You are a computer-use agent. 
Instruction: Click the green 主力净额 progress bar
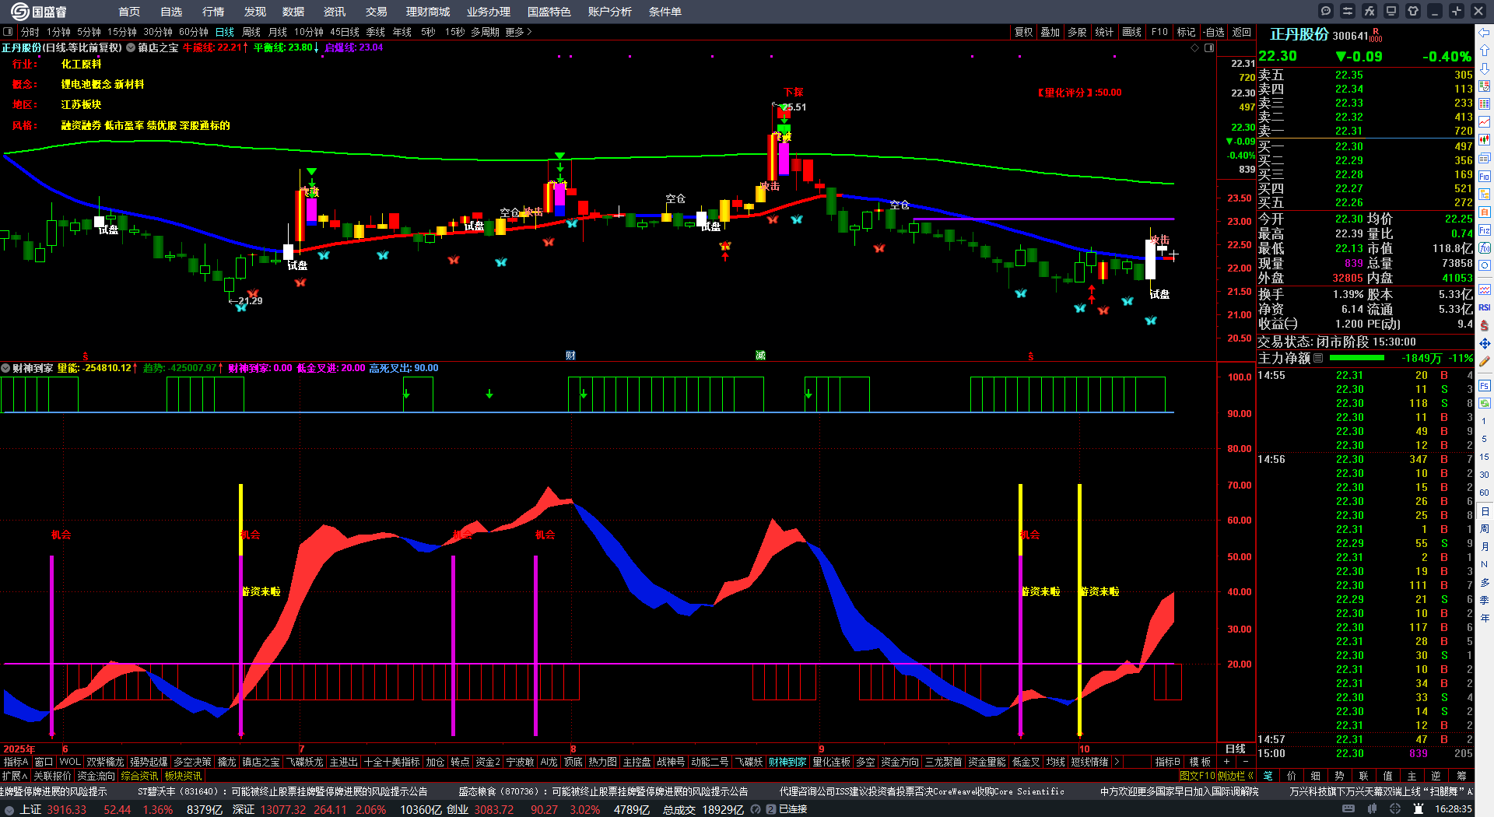[1357, 358]
